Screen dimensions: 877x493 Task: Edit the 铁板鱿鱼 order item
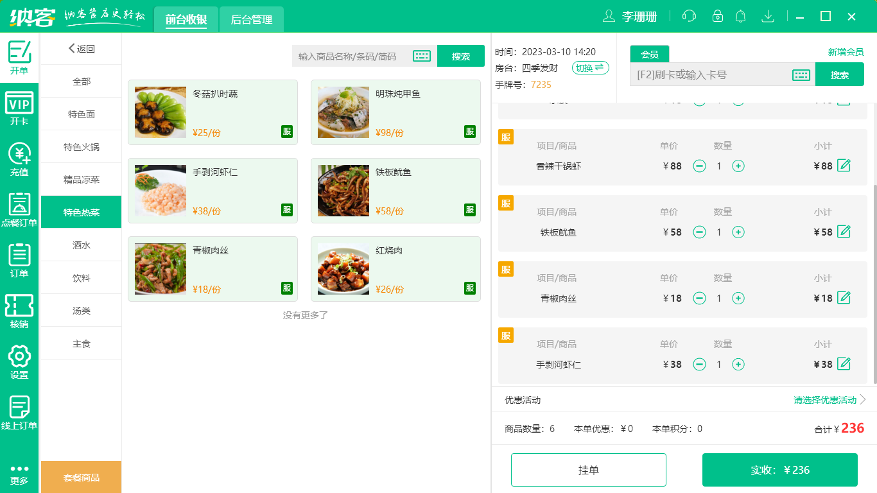(844, 232)
